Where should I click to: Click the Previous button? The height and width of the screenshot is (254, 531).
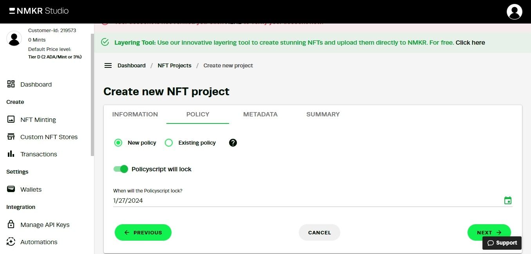[x=143, y=232]
